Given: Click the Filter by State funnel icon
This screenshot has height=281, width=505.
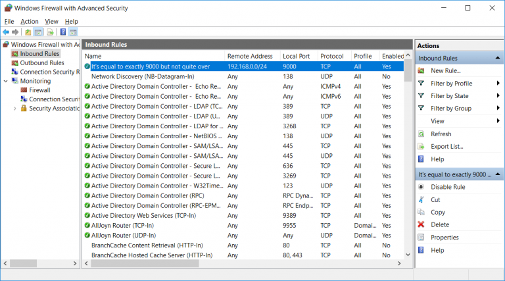Looking at the screenshot, I should (x=421, y=95).
